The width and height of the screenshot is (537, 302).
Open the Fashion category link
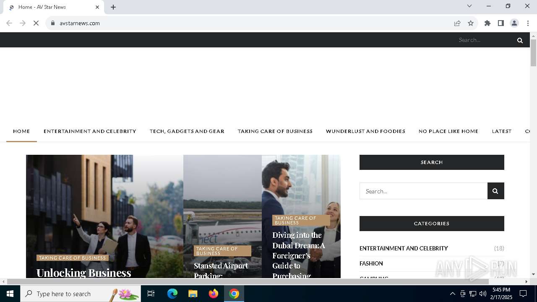click(x=371, y=263)
